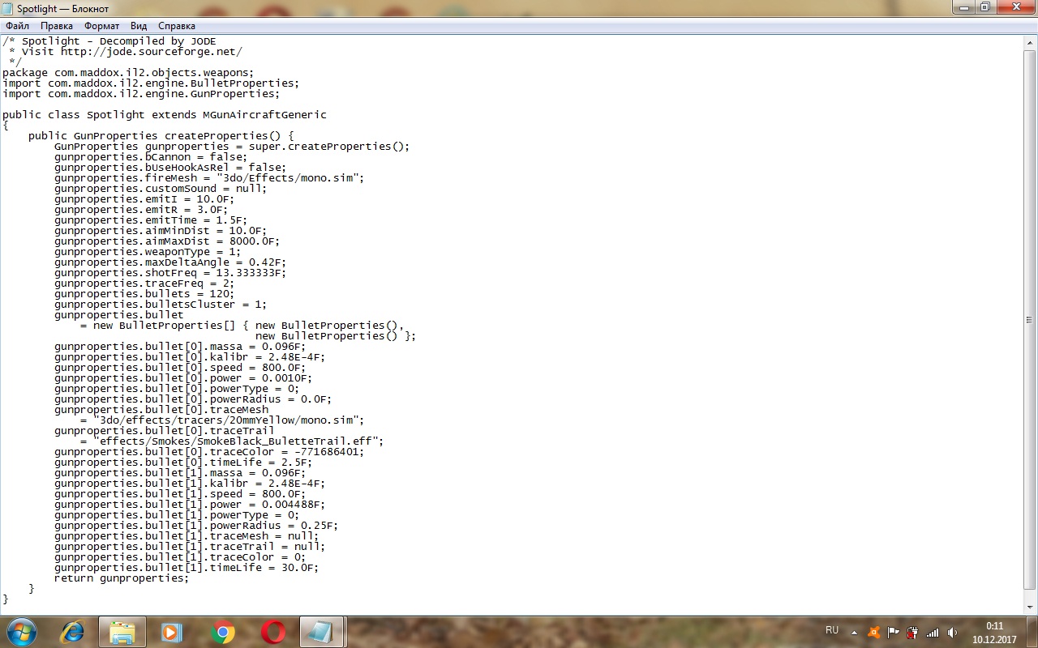
Task: Click the volume speaker tray icon
Action: (x=952, y=633)
